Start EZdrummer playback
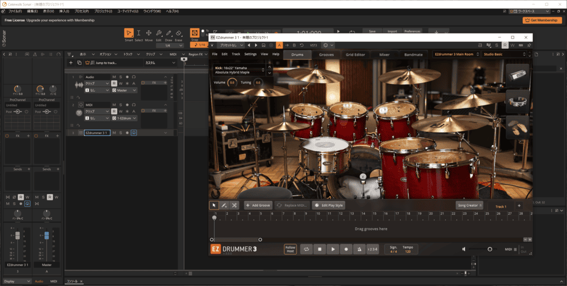 pos(333,249)
